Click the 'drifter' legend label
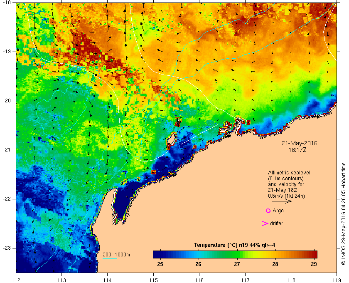This screenshot has height=283, width=349. (x=276, y=223)
